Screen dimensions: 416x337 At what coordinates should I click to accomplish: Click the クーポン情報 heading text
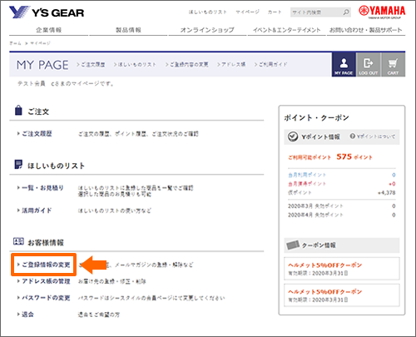coord(319,245)
